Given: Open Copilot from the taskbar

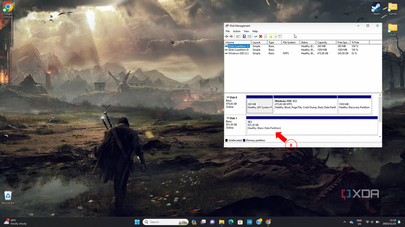Looking at the screenshot, I should (x=194, y=222).
